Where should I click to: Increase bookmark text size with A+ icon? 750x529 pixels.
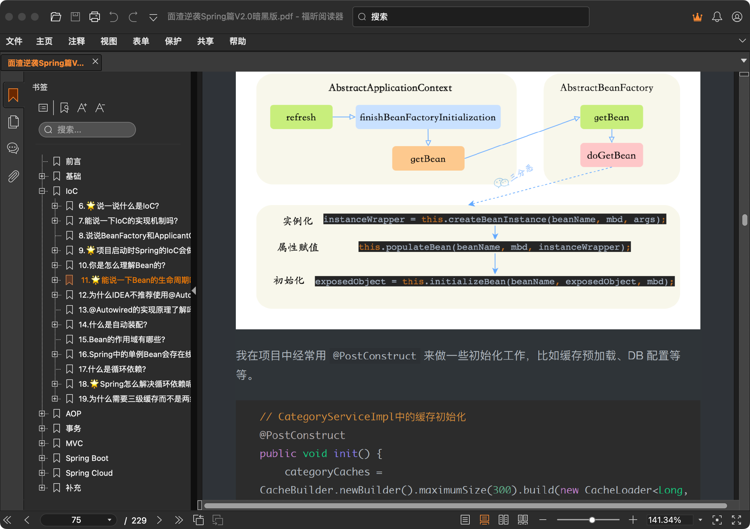click(82, 108)
